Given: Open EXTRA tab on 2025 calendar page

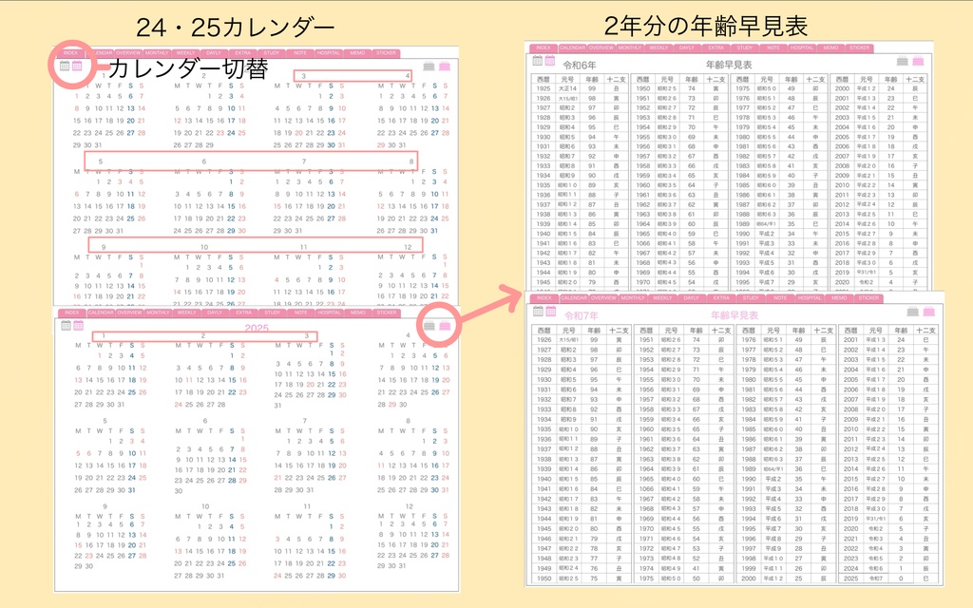Looking at the screenshot, I should [244, 313].
